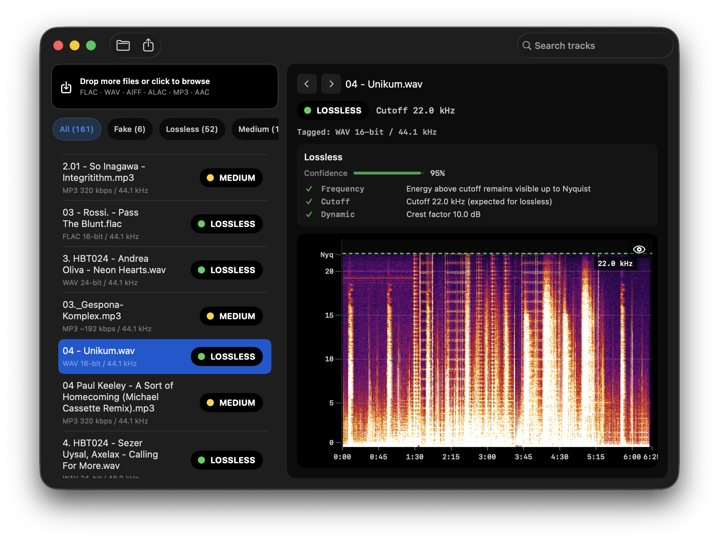The width and height of the screenshot is (719, 542).
Task: Go to the previous track with the back chevron
Action: coord(307,84)
